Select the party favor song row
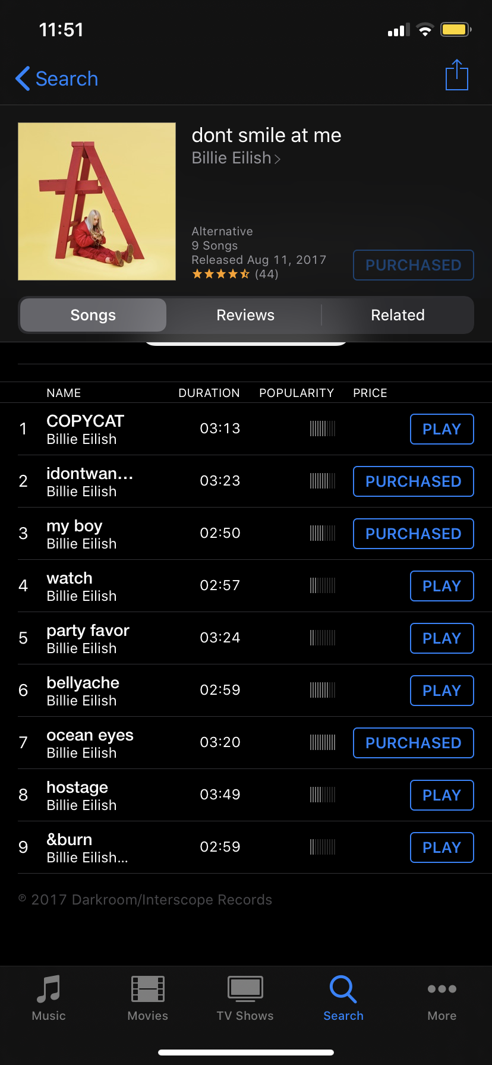The width and height of the screenshot is (492, 1065). tap(119, 638)
